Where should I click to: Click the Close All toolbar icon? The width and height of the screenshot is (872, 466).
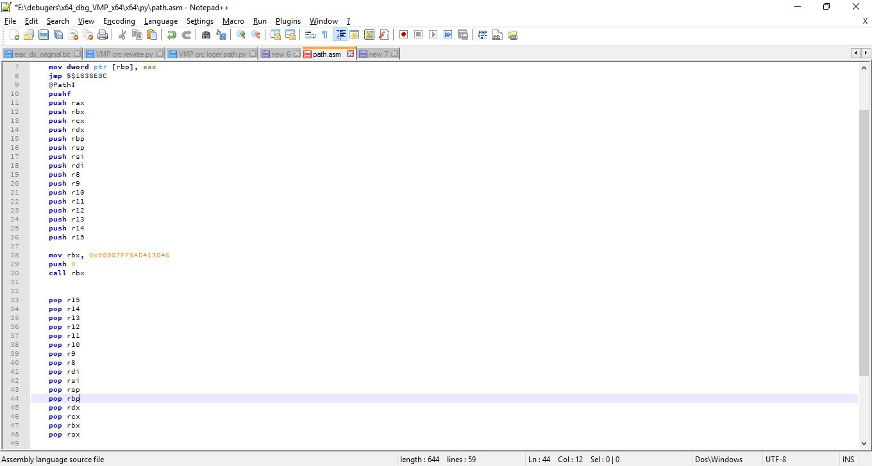pyautogui.click(x=88, y=35)
